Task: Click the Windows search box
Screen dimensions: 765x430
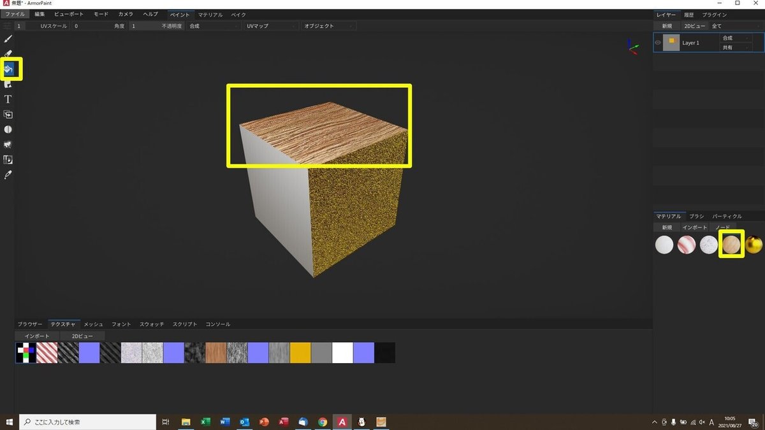Action: pyautogui.click(x=88, y=422)
